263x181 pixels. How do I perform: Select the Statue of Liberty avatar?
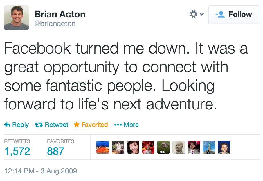pyautogui.click(x=209, y=147)
